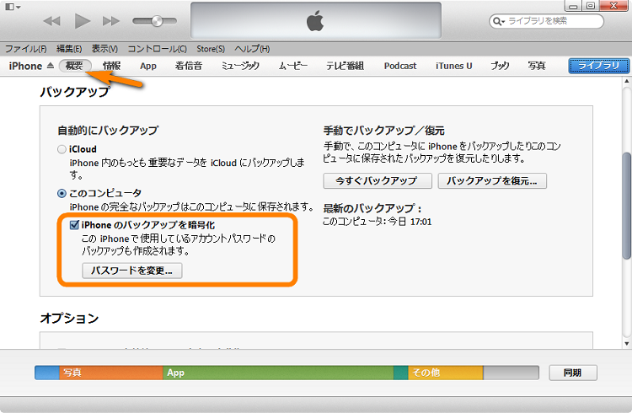
Task: Click the 今すぐバックアップ button
Action: click(378, 180)
